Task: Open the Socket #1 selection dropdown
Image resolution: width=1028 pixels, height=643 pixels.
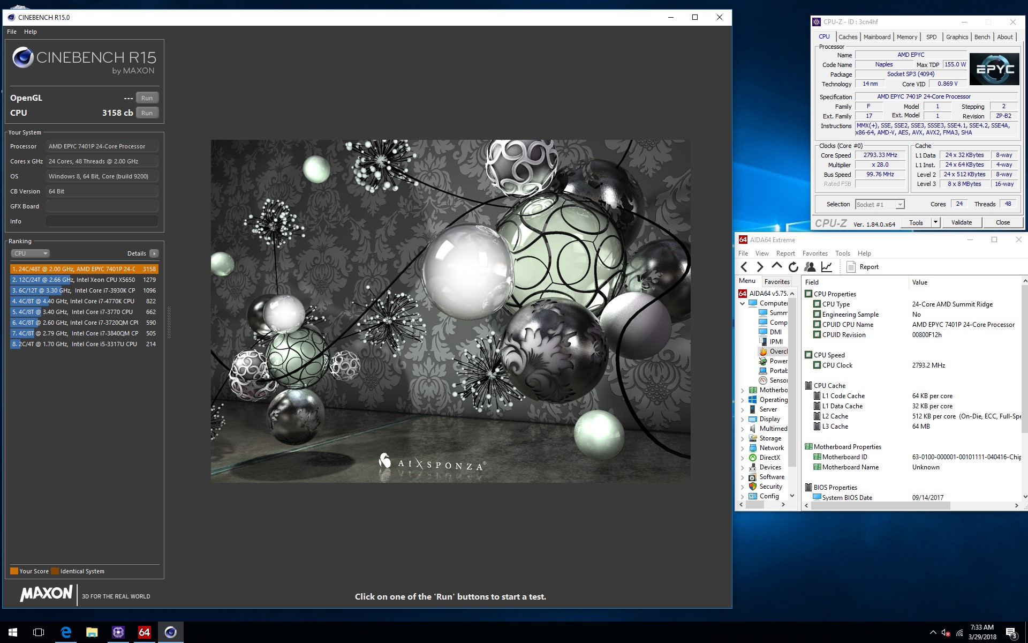Action: point(880,204)
